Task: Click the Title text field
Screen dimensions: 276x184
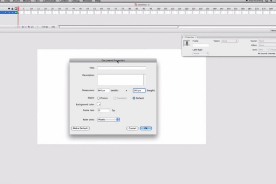Action: click(121, 68)
